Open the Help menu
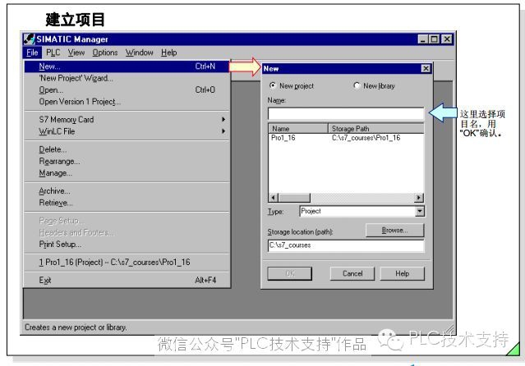Image resolution: width=525 pixels, height=366 pixels. pyautogui.click(x=168, y=53)
